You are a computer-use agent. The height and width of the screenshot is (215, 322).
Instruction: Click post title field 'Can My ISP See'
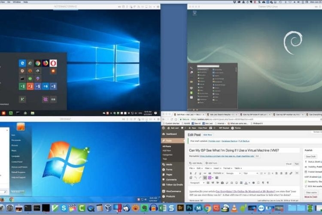click(x=244, y=150)
